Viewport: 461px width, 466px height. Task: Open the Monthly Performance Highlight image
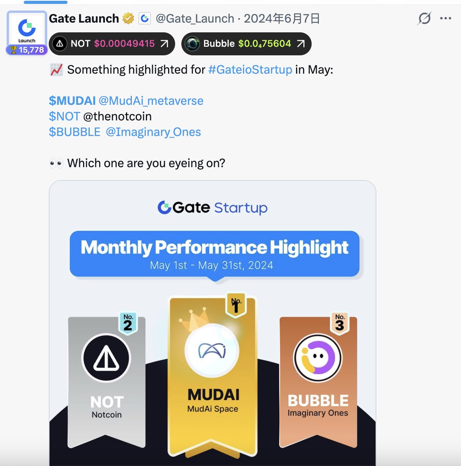[x=212, y=323]
